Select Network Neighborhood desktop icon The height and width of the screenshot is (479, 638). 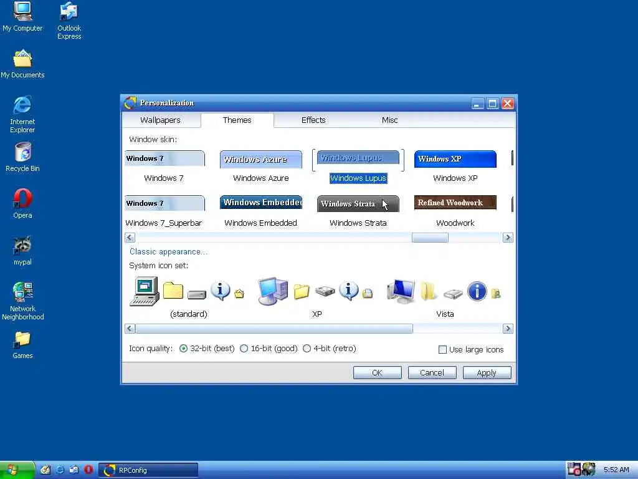tap(23, 301)
